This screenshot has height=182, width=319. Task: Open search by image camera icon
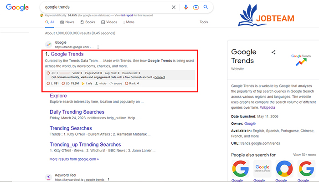[196, 7]
